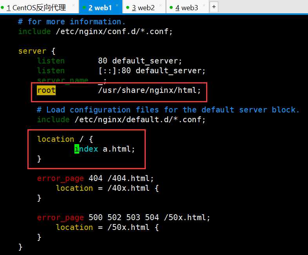The height and width of the screenshot is (255, 308).
Task: Click the second 'listen' directive
Action: [x=51, y=71]
